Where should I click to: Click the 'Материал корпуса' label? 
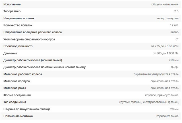pos(16,81)
